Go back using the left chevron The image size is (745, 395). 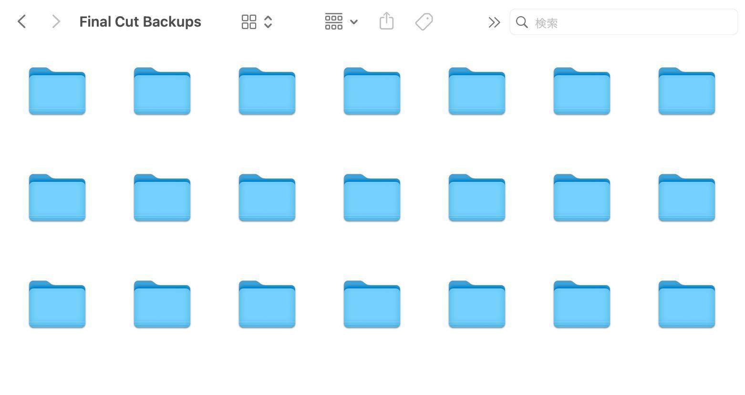(21, 21)
